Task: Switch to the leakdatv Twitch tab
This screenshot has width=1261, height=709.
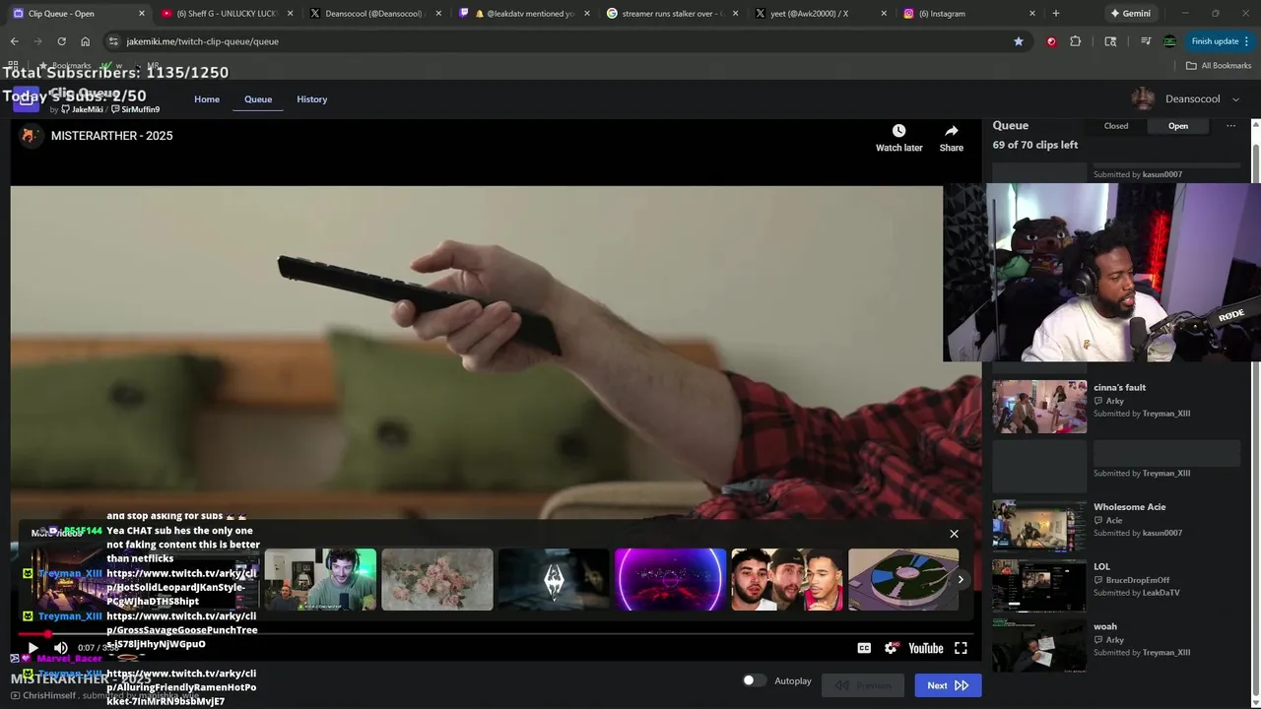Action: coord(522,14)
